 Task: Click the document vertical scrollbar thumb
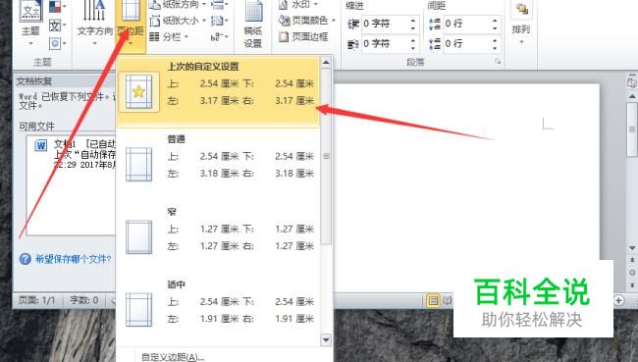pos(632,129)
